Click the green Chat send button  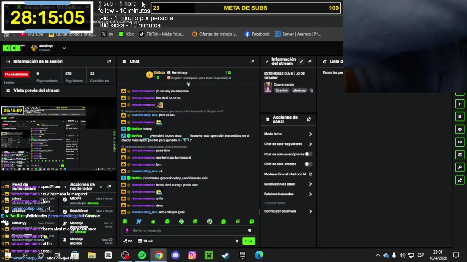click(x=248, y=241)
